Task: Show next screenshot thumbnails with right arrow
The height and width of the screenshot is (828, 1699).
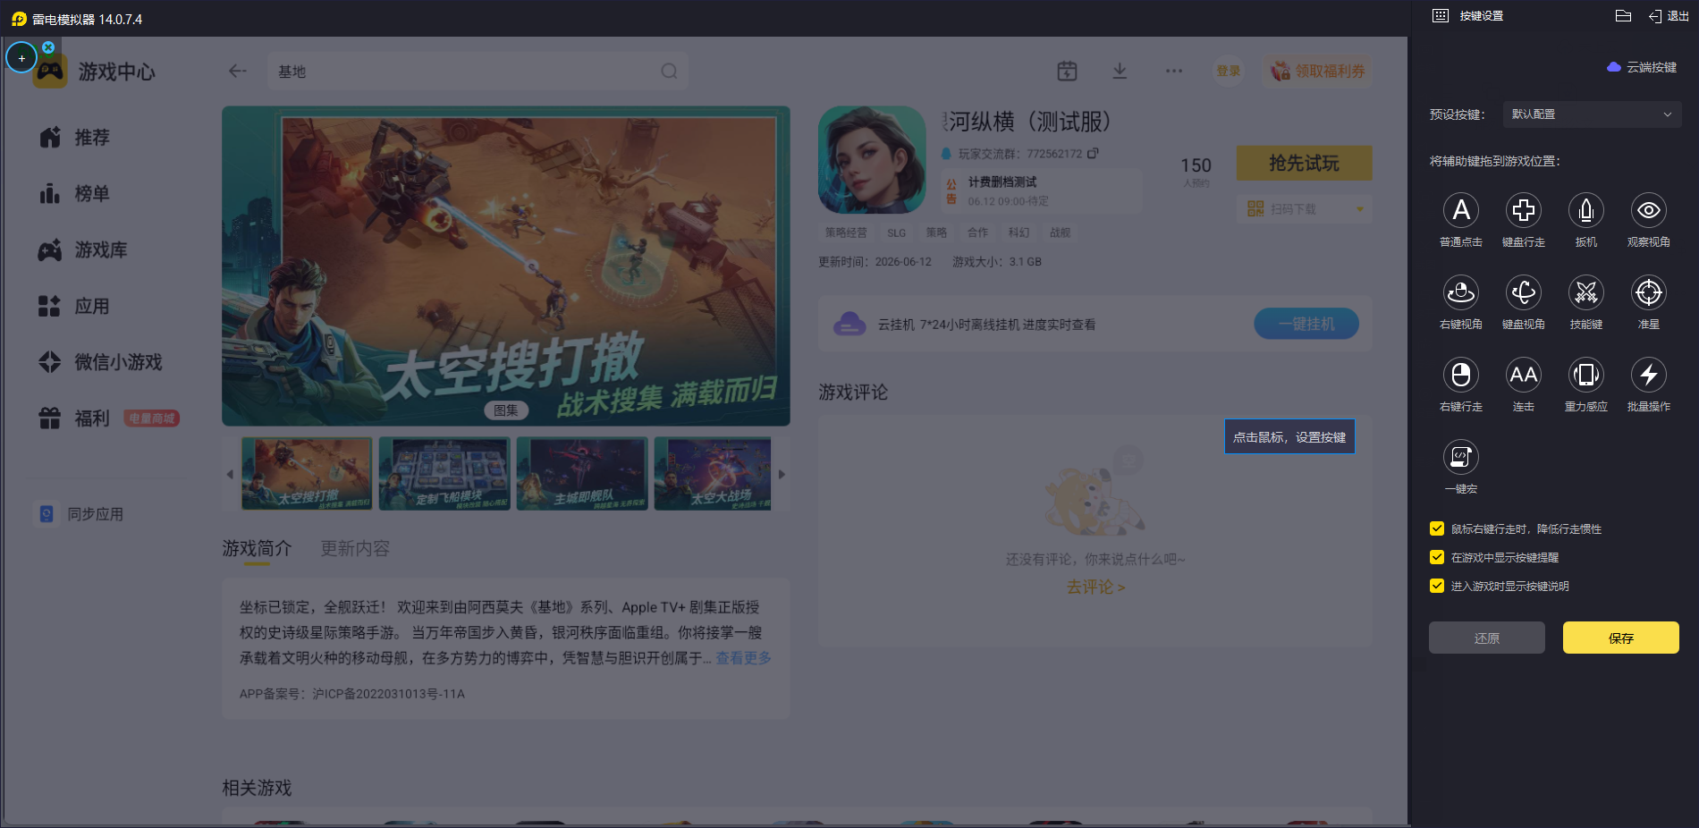Action: 782,475
